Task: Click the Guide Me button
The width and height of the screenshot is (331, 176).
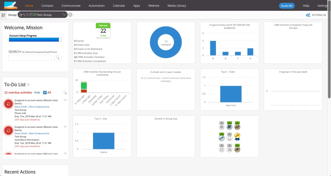Action: click(287, 6)
